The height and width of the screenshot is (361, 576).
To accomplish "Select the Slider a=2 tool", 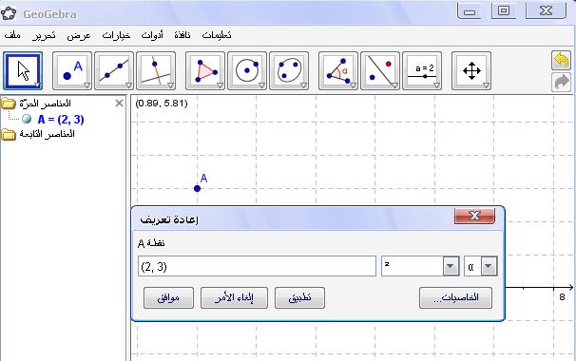I will point(422,71).
